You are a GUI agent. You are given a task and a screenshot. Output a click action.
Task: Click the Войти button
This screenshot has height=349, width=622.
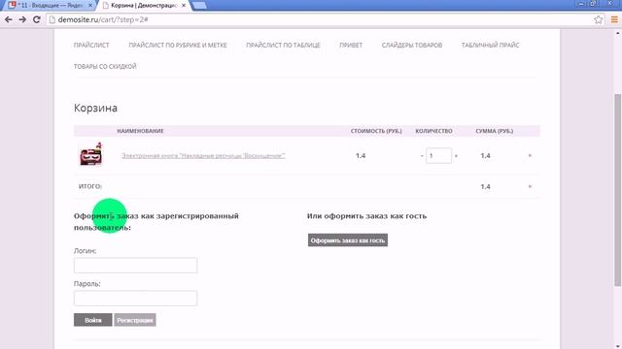93,320
